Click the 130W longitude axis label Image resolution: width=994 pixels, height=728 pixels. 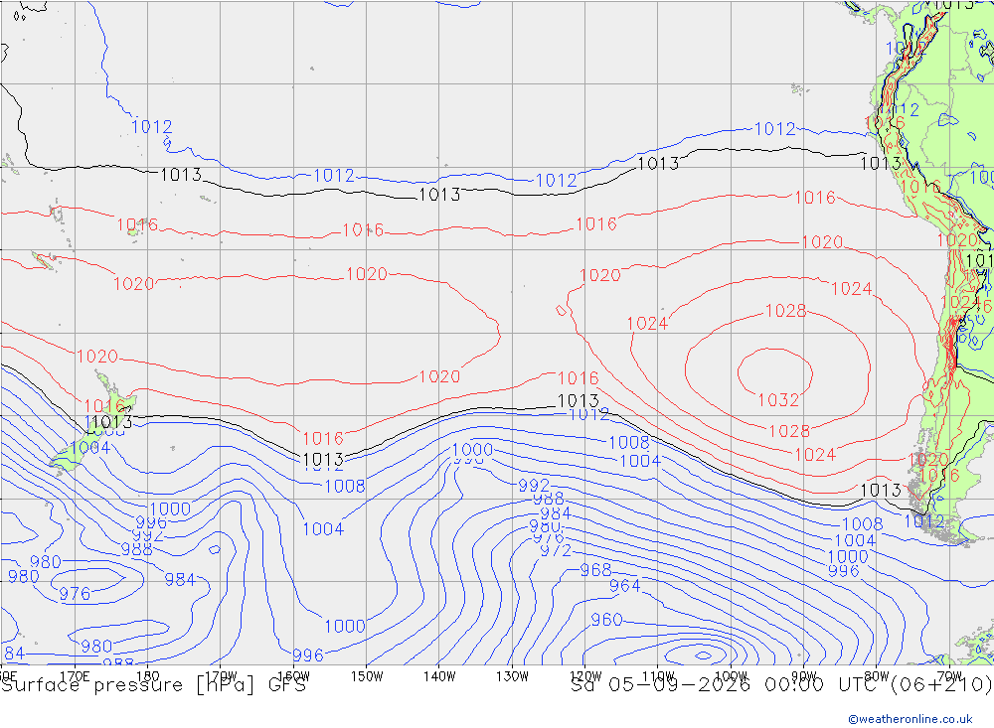pyautogui.click(x=512, y=676)
